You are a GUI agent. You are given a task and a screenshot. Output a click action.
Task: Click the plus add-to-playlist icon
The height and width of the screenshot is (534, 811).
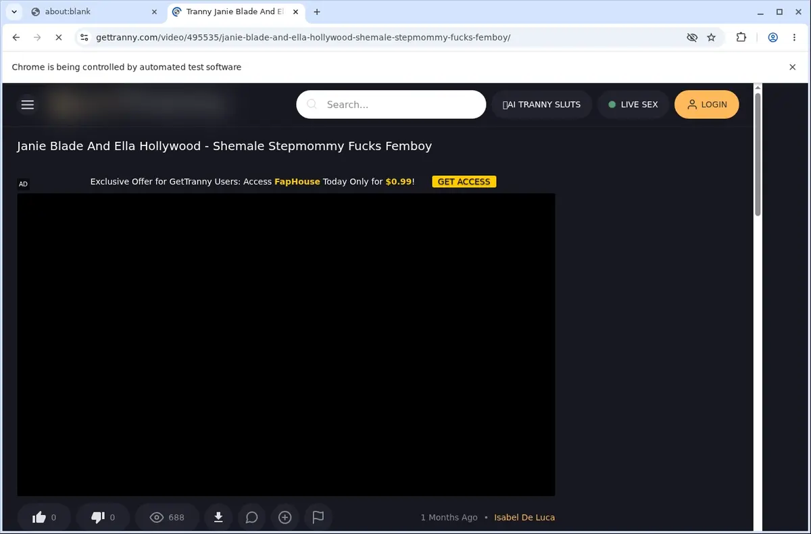click(x=285, y=517)
